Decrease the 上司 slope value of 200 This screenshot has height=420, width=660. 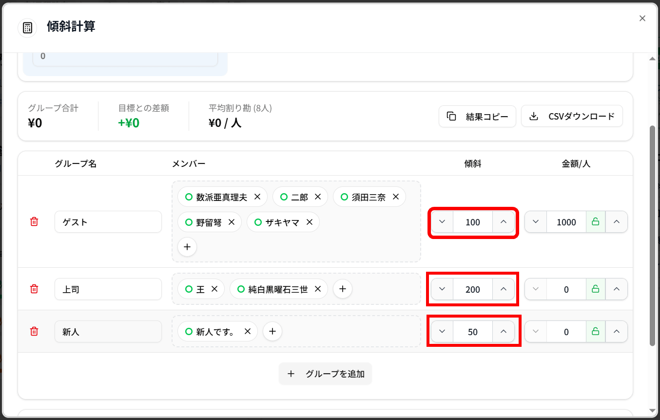(x=442, y=289)
